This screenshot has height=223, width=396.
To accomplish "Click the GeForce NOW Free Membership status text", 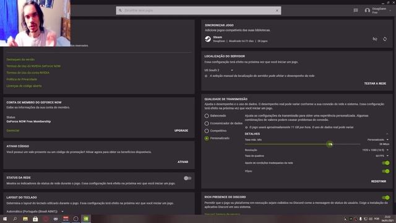I will click(28, 121).
